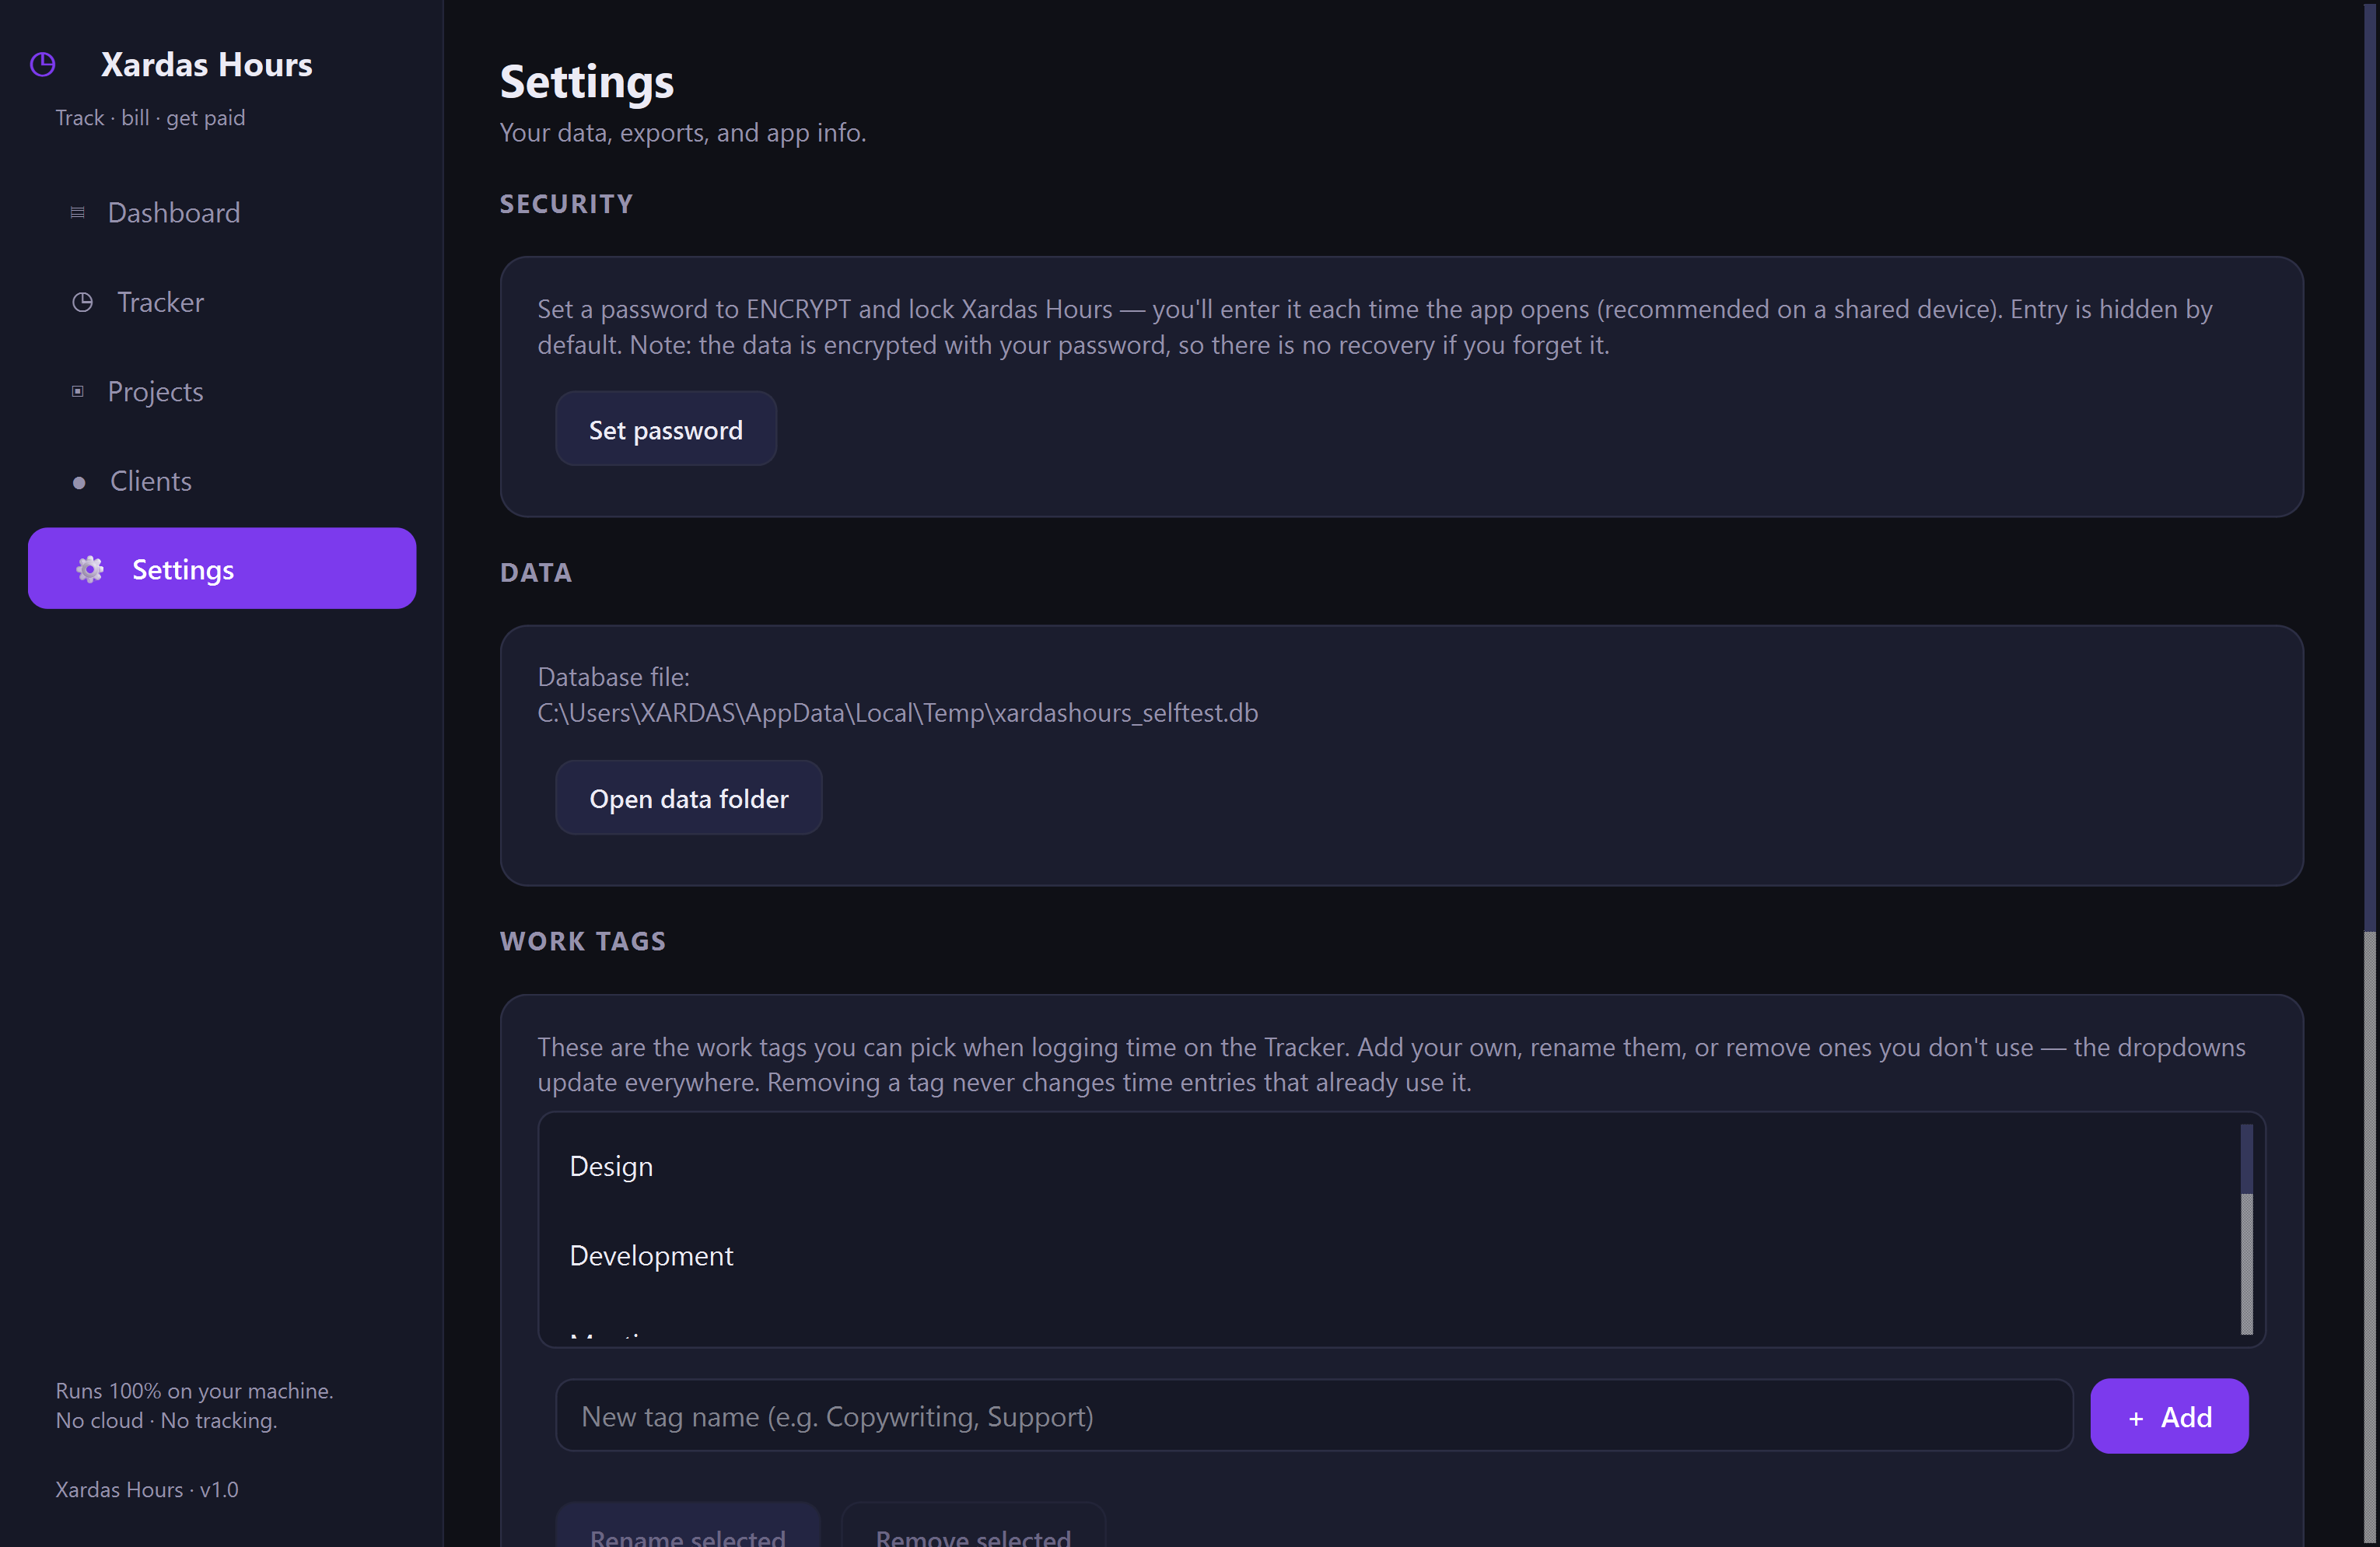This screenshot has height=1547, width=2380.
Task: Select the Design work tag
Action: coord(1390,1166)
